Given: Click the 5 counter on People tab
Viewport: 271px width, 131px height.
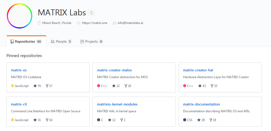Looking at the screenshot, I should 70,42.
